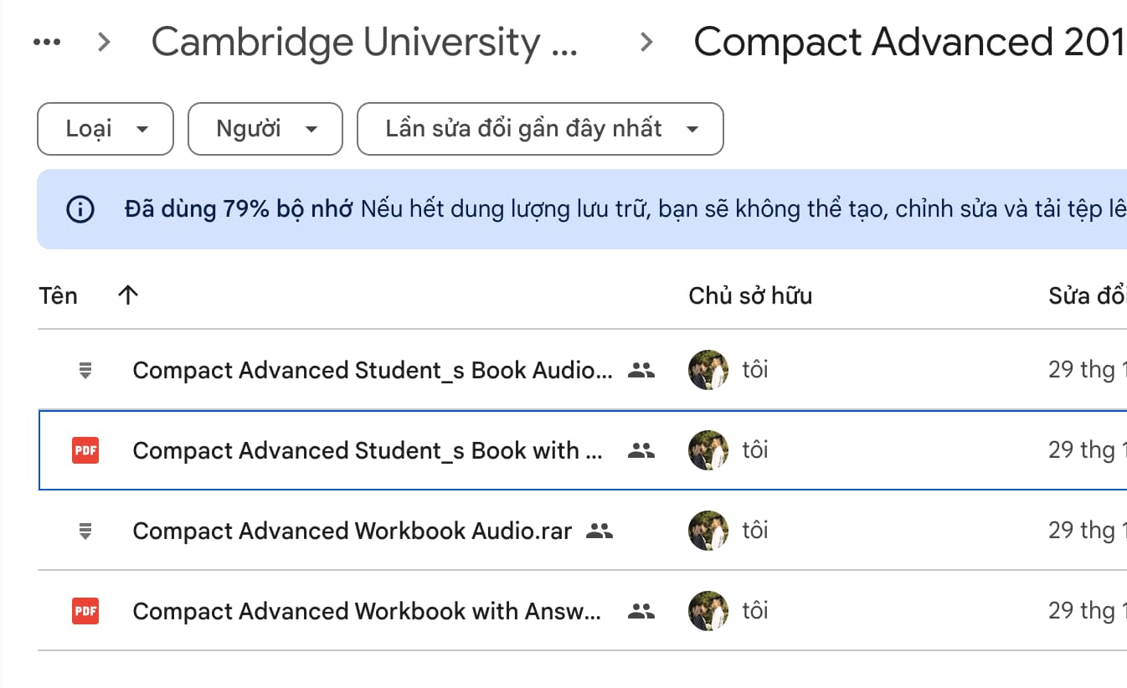Image resolution: width=1127 pixels, height=688 pixels.
Task: Click tôi owner label for Workbook with Answers
Action: [x=754, y=611]
